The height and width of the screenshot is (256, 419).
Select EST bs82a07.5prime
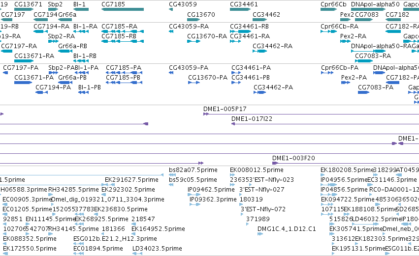[x=172, y=175]
